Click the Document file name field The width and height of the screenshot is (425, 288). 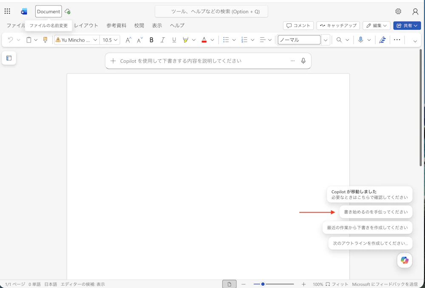(48, 11)
